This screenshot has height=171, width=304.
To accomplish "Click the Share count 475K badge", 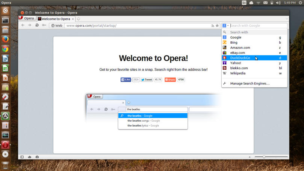I will (181, 80).
